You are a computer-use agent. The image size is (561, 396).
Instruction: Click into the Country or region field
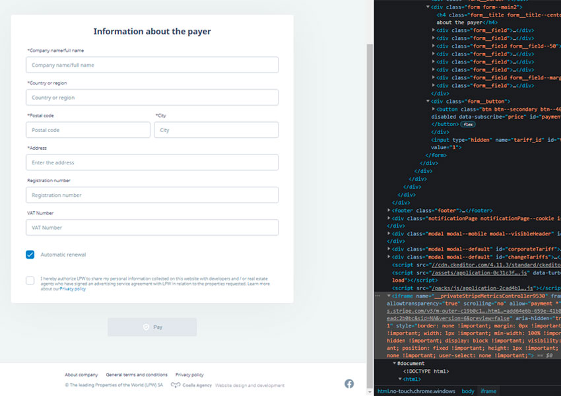click(x=152, y=97)
